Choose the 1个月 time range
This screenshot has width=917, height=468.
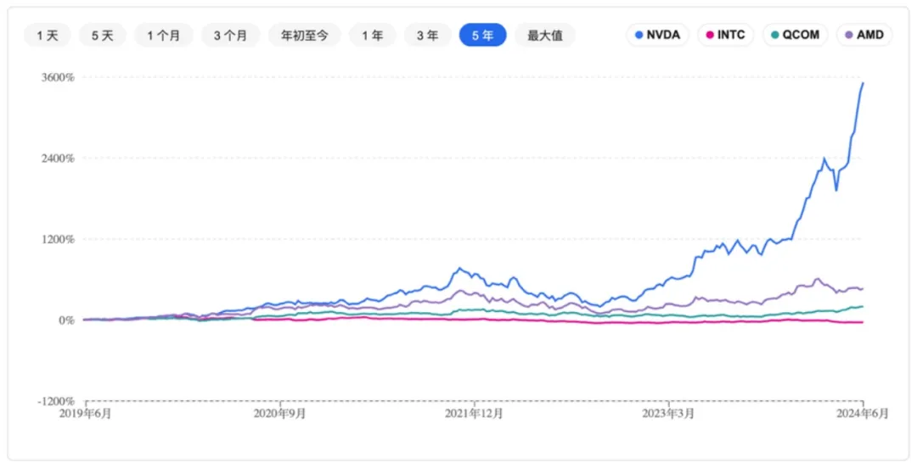click(164, 36)
